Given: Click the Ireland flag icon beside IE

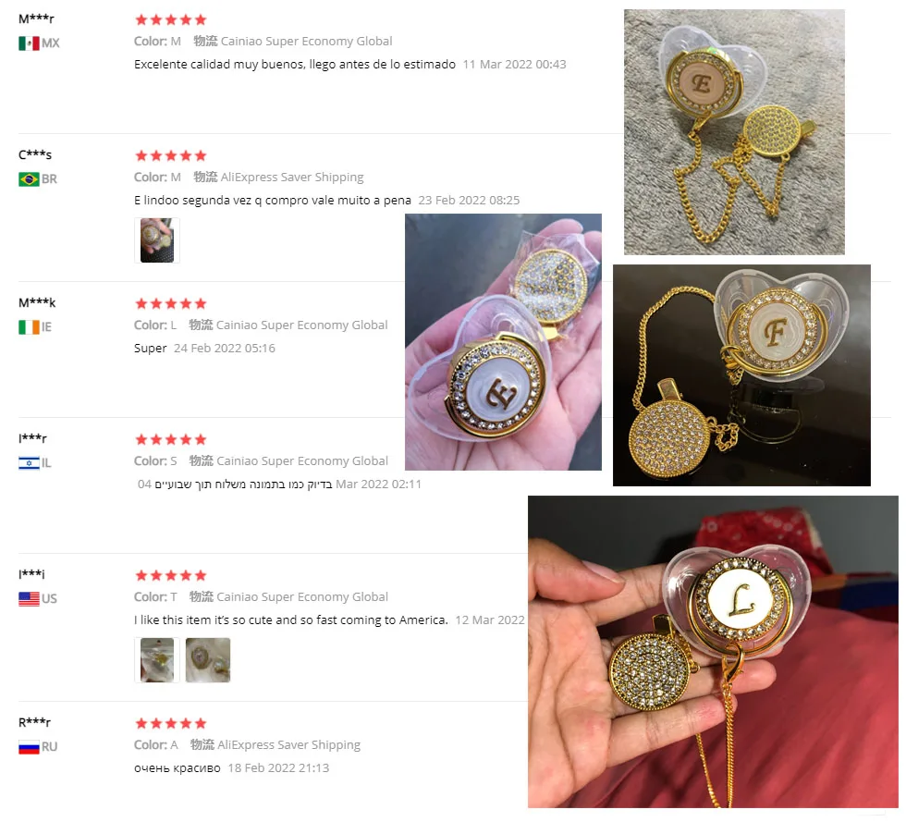Looking at the screenshot, I should [x=29, y=327].
